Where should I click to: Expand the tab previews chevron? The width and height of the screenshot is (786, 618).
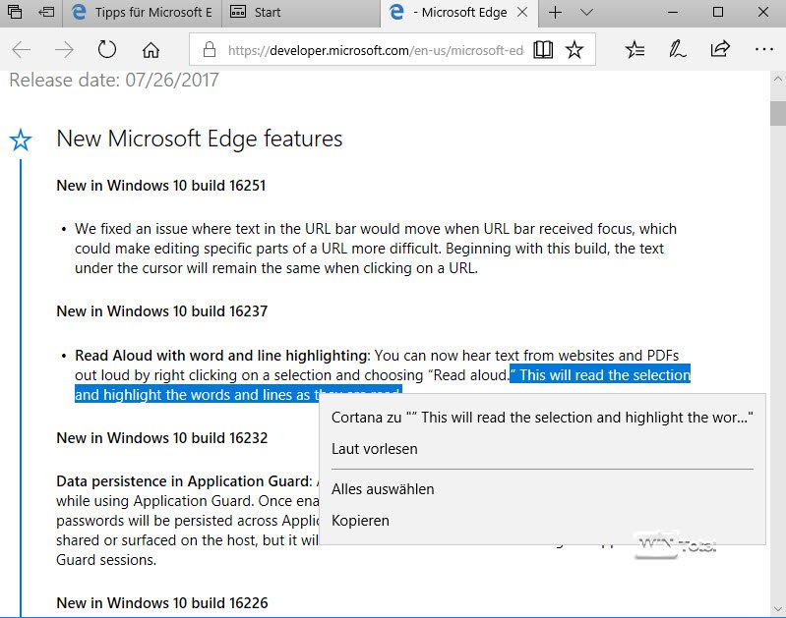coord(587,13)
